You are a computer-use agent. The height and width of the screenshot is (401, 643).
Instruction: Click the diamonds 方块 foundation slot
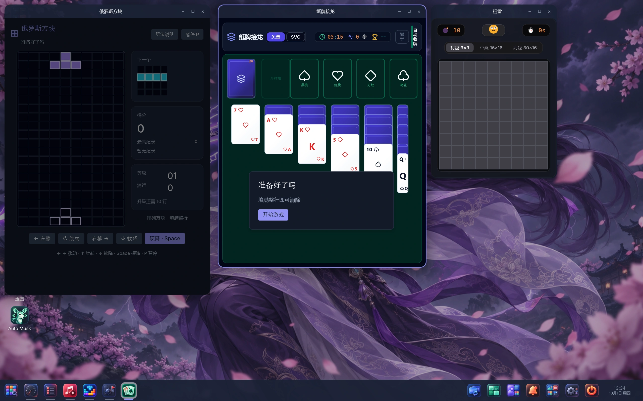click(x=371, y=78)
